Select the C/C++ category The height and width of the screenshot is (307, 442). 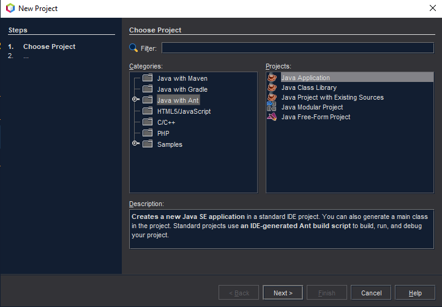click(x=167, y=122)
